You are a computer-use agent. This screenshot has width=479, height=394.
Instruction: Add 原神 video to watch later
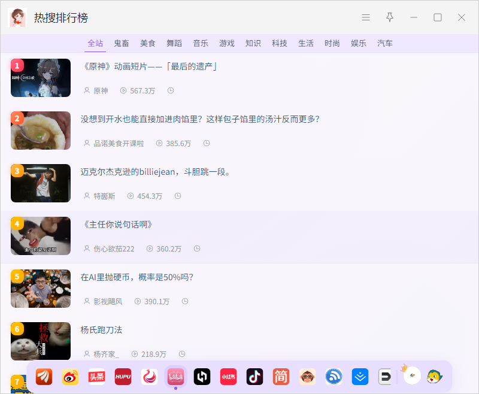pyautogui.click(x=171, y=90)
